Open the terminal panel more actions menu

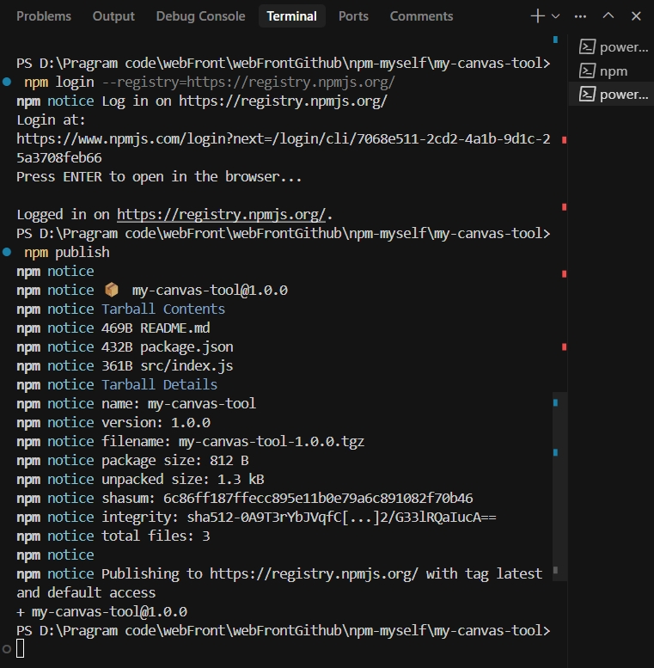pyautogui.click(x=581, y=16)
